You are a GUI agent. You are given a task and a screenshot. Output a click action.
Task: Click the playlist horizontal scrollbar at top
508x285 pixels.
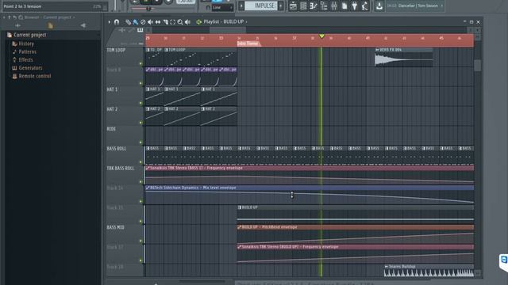coord(228,30)
